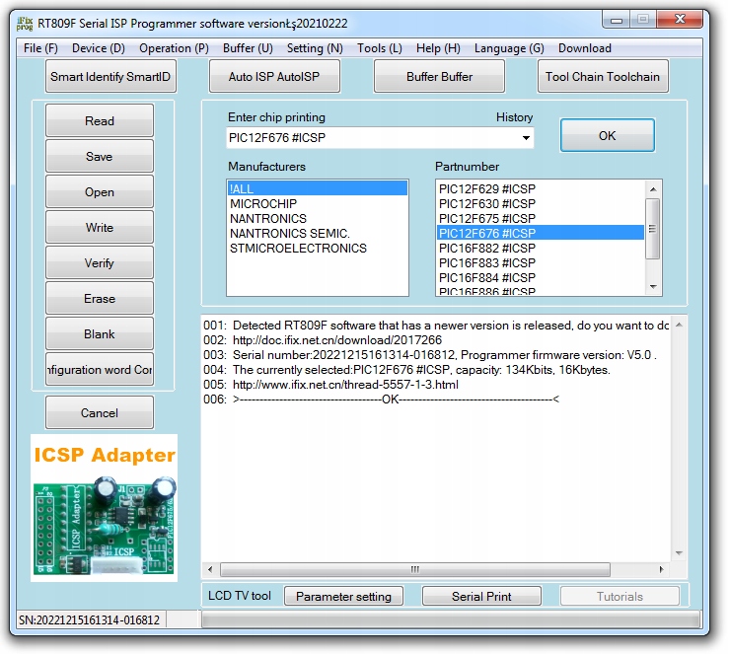Screen dimensions: 729x654
Task: Click the Serial Print button
Action: (481, 597)
